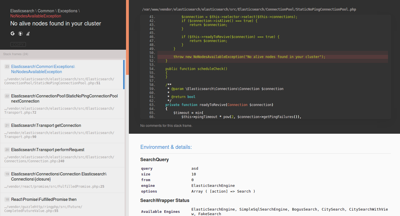Click the Environment & details heading
The image size is (400, 216).
166,147
